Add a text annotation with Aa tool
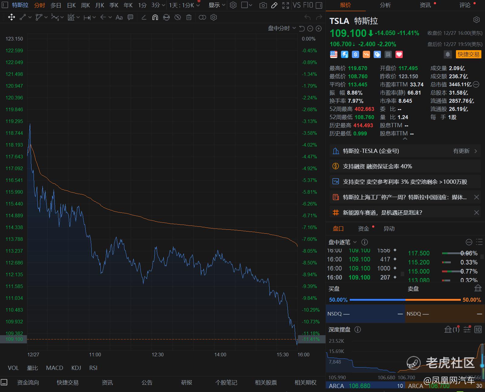This screenshot has height=392, width=485. coord(119,17)
